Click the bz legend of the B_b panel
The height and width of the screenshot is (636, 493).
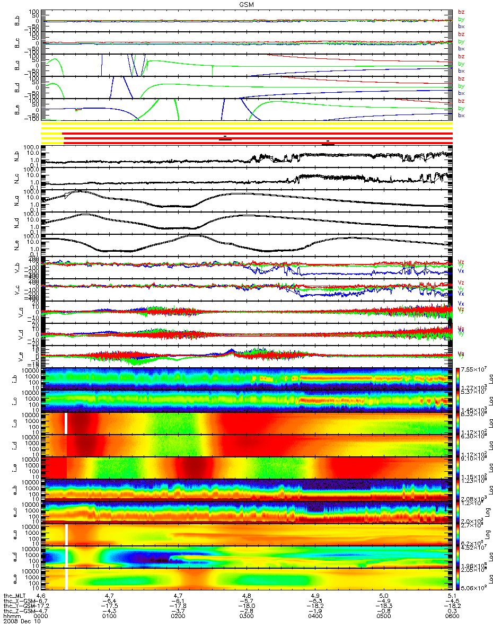[461, 12]
